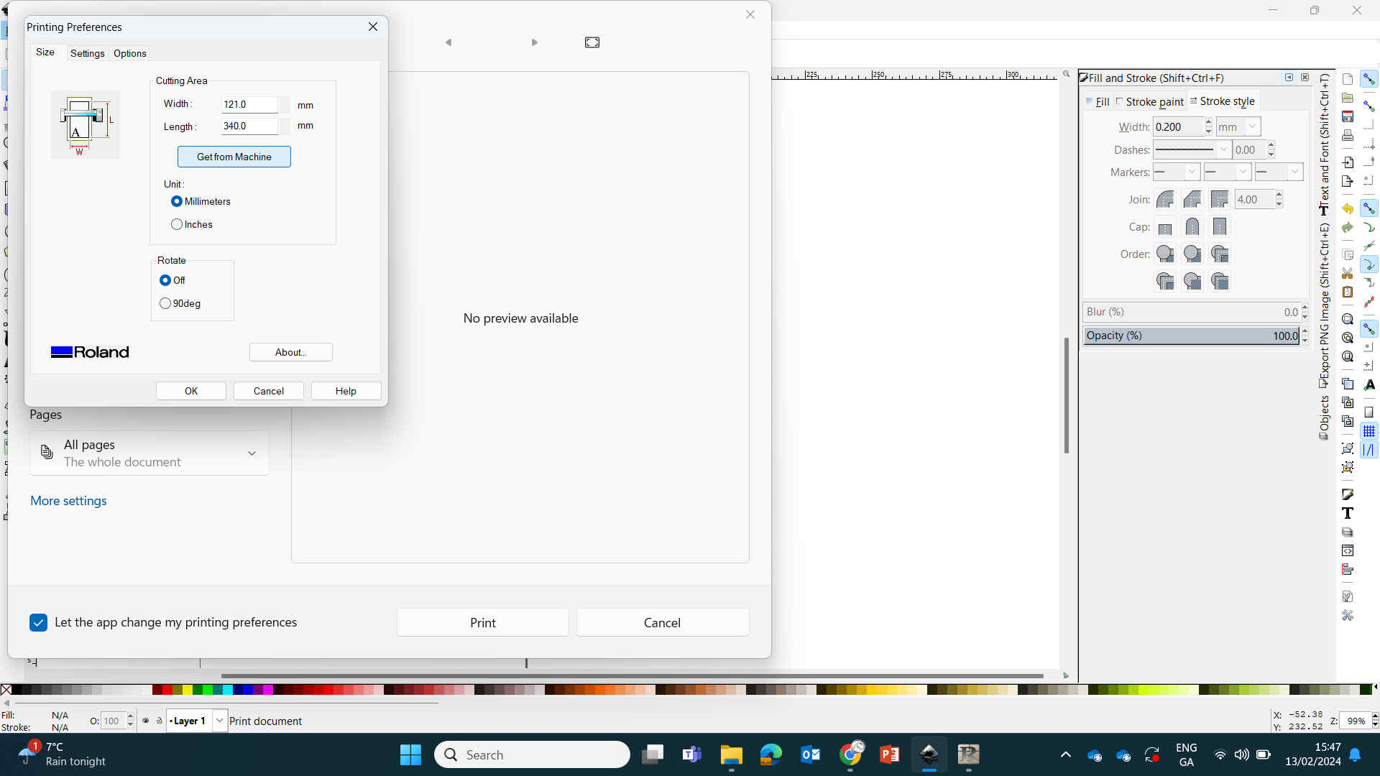Image resolution: width=1380 pixels, height=776 pixels.
Task: Click the Paste clipboard icon
Action: click(1348, 292)
